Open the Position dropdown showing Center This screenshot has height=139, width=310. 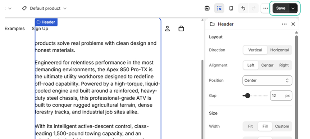267,80
